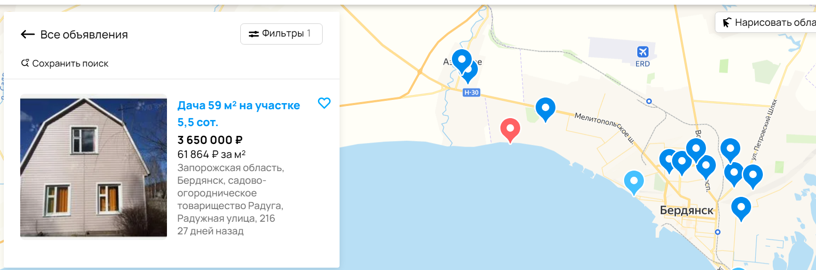Open the dacha house photo thumbnail
This screenshot has height=270, width=816.
pos(94,166)
